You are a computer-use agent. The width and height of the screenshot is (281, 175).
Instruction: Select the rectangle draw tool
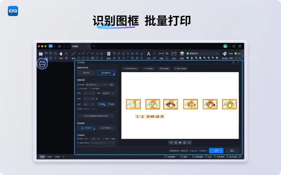(79, 58)
